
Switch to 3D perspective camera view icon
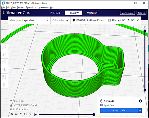12,114
